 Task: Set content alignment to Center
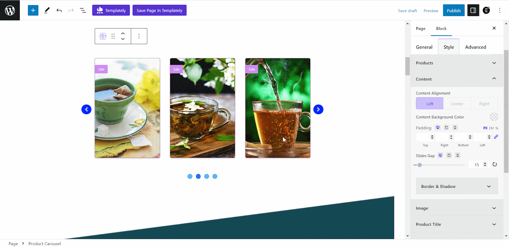point(457,104)
